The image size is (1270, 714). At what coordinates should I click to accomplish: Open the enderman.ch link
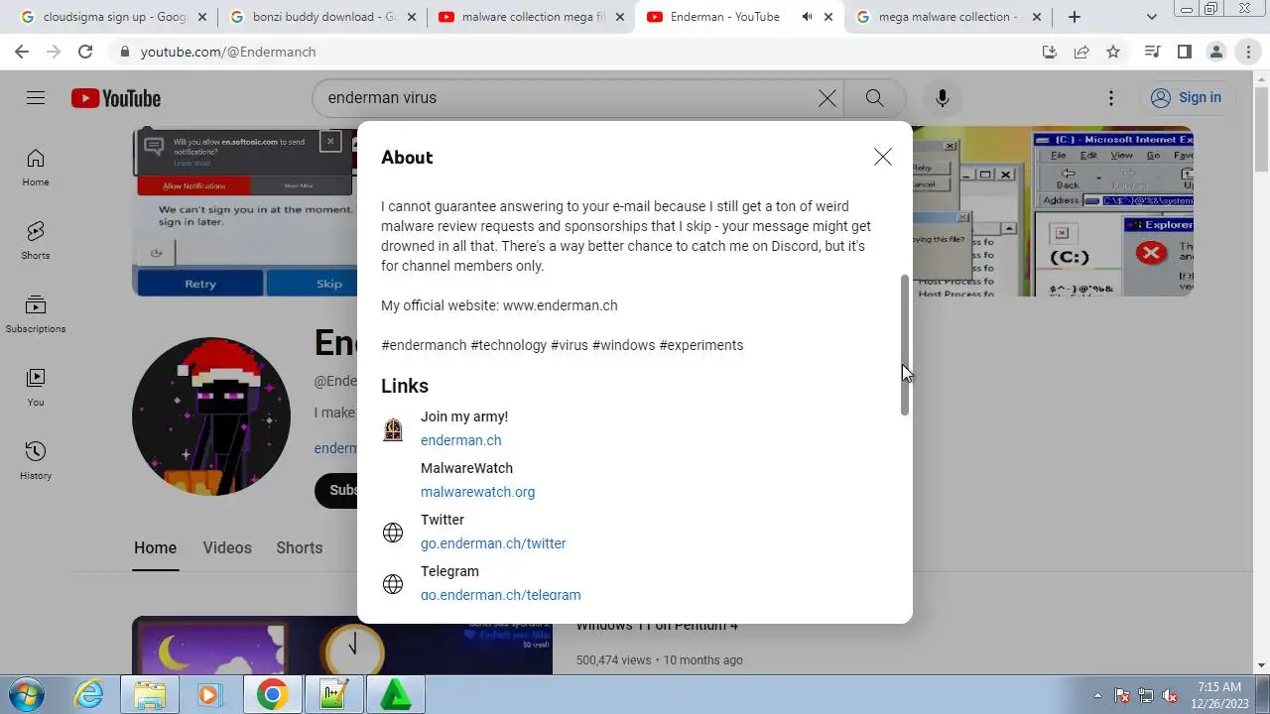tap(460, 440)
